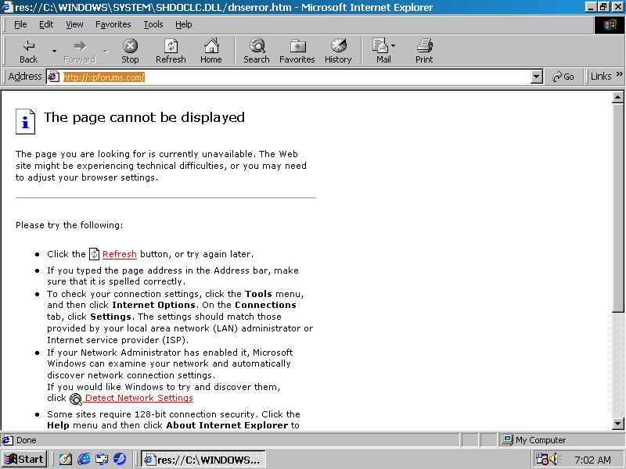Click the Detect Network Settings link

(x=139, y=398)
